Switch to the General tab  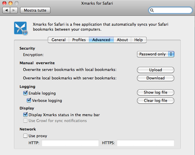pos(58,40)
